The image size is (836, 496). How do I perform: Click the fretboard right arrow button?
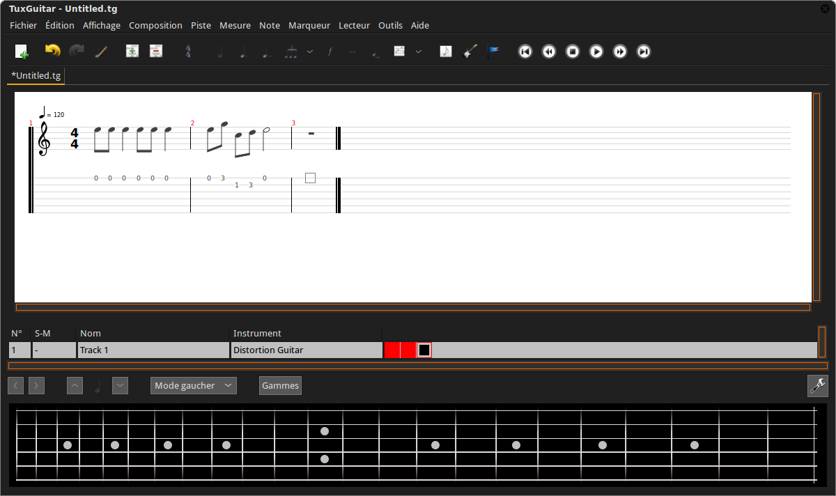37,385
